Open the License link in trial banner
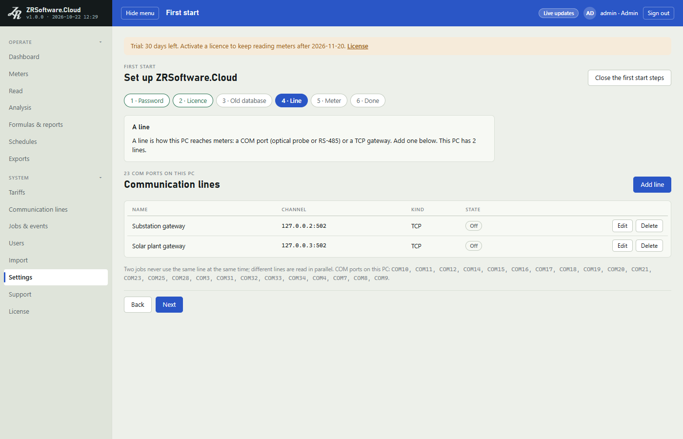Image resolution: width=683 pixels, height=439 pixels. click(x=358, y=46)
